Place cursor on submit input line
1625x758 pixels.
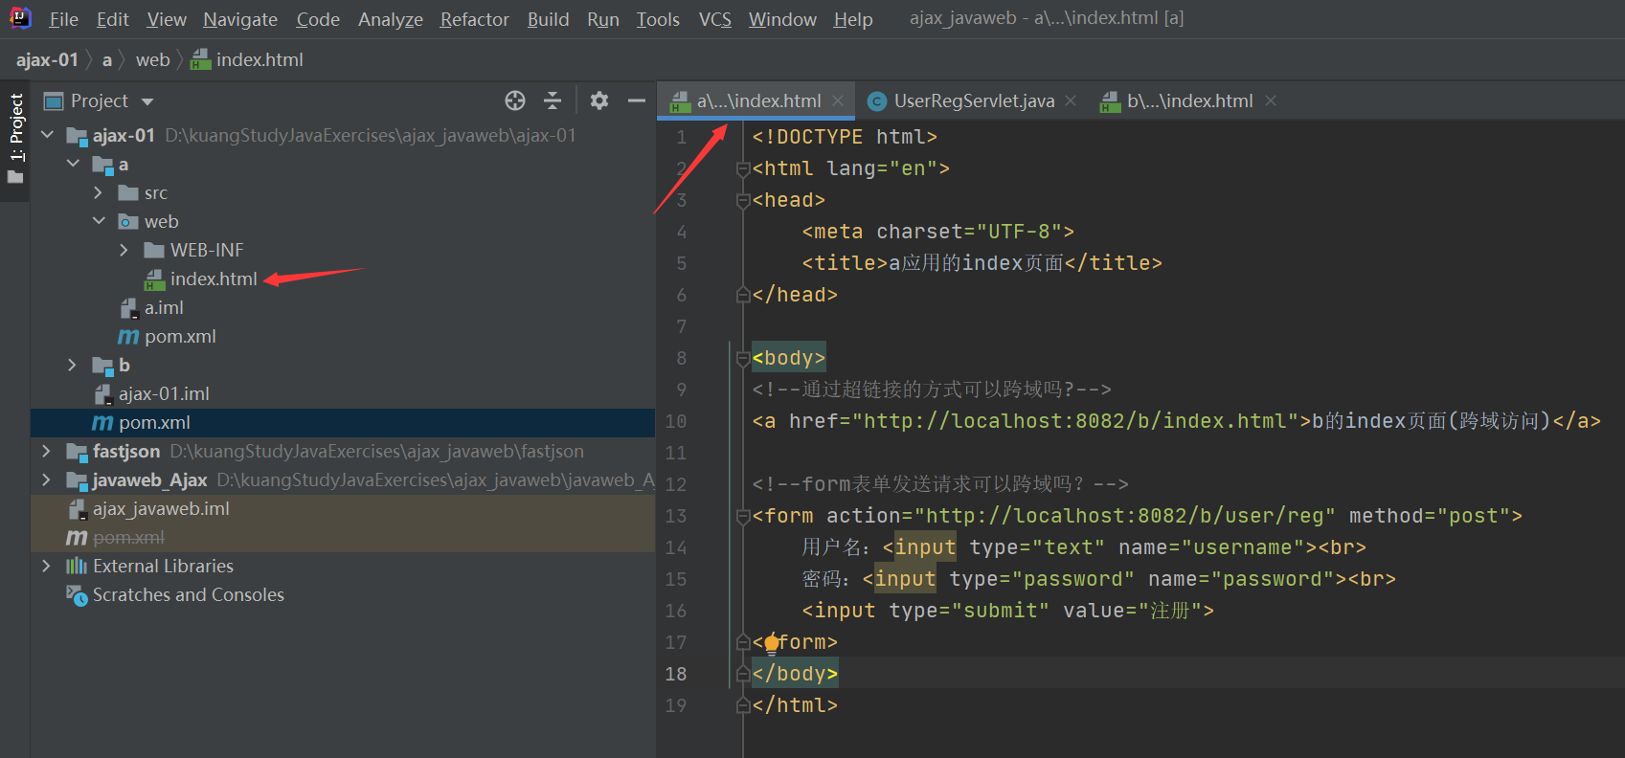(1007, 611)
